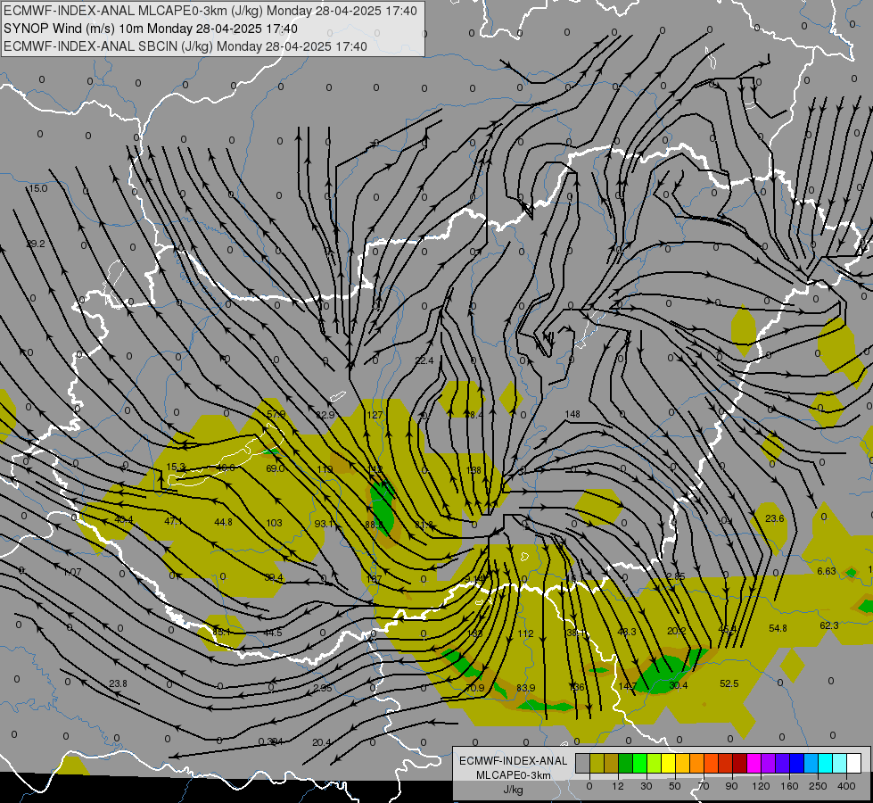Viewport: 873px width, 803px height.
Task: Click the legend tick label 90
Action: [731, 786]
